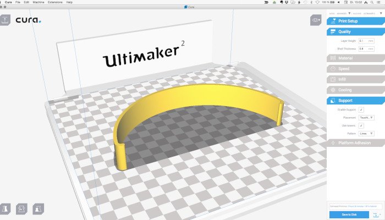
Task: Click the Bluetooth icon in menu bar
Action: [311, 2]
